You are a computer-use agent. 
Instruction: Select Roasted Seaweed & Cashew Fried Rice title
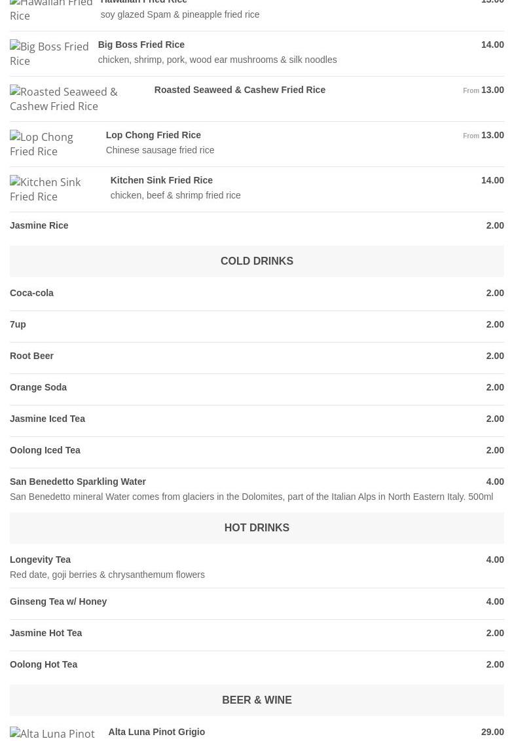click(239, 90)
